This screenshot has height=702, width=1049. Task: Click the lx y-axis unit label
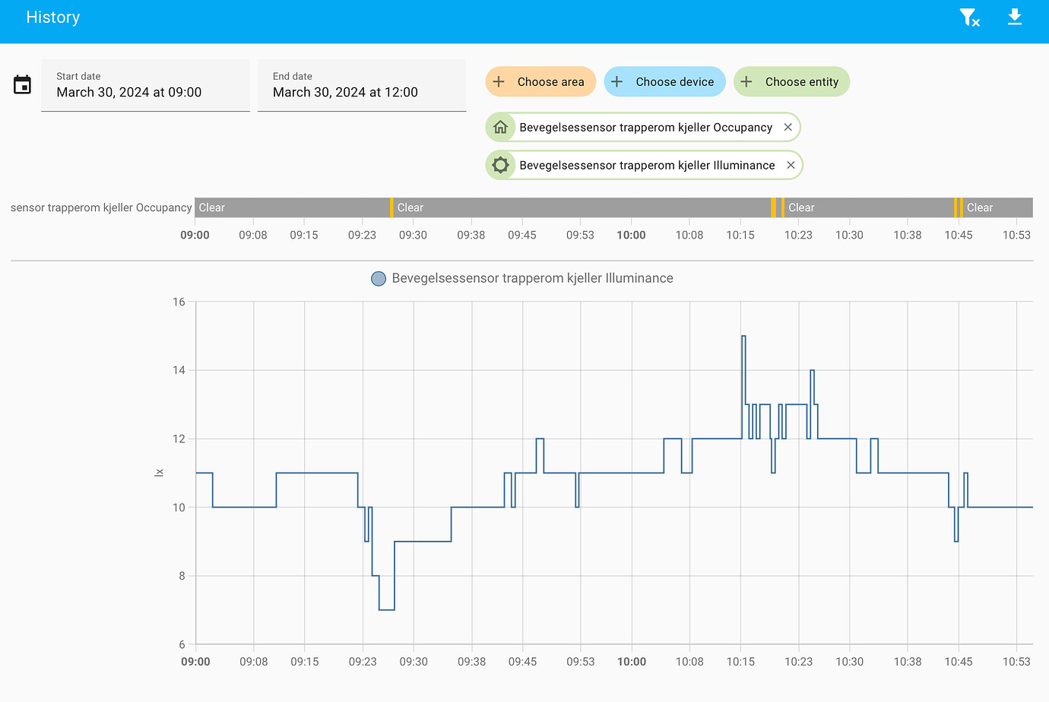[159, 473]
